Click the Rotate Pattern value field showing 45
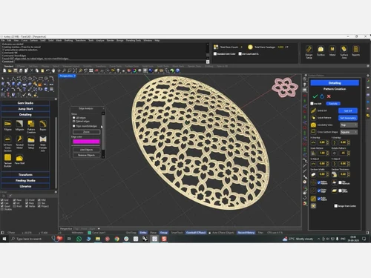371x278 pixels. point(343,153)
